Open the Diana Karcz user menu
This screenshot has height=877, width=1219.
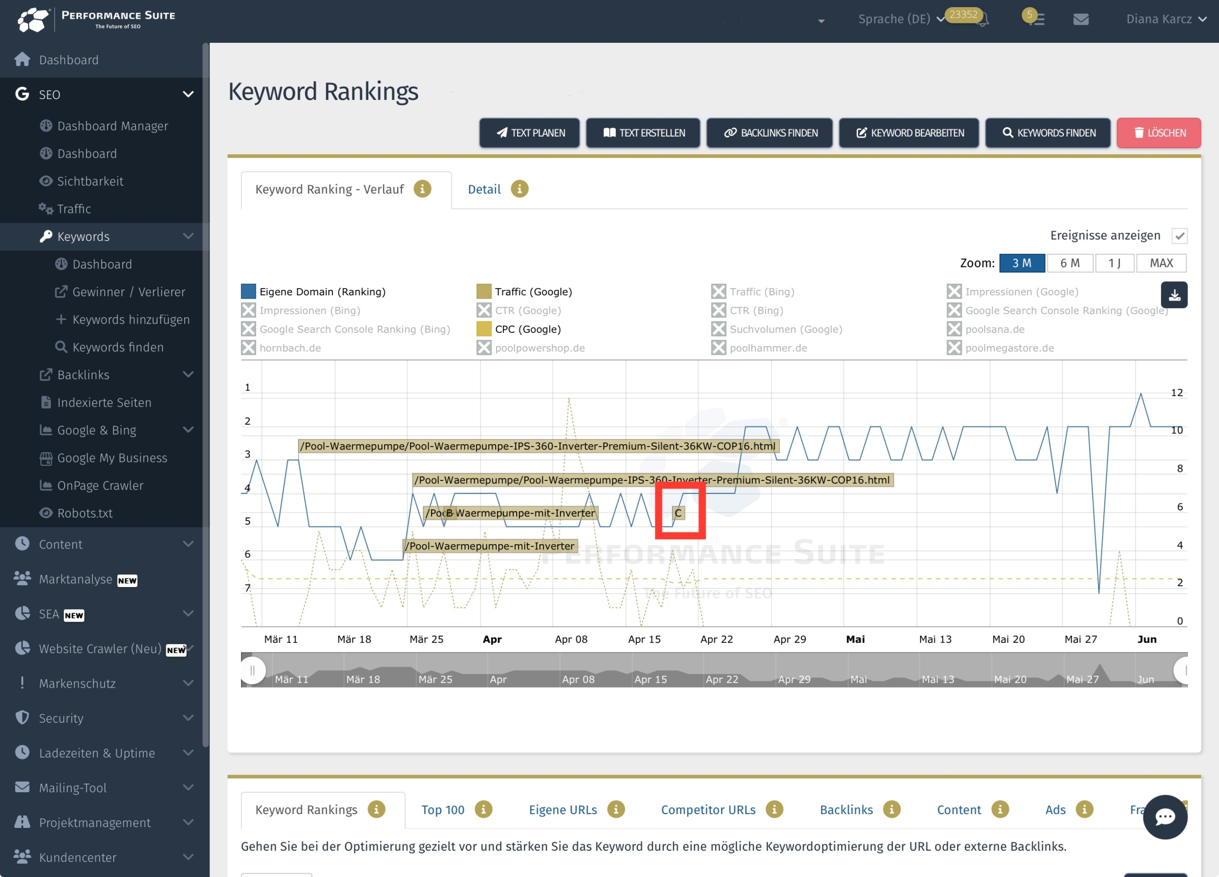[x=1166, y=20]
